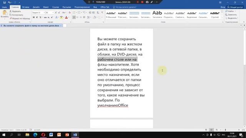The width and height of the screenshot is (246, 138).
Task: Undo the last action
Action: coord(9,2)
